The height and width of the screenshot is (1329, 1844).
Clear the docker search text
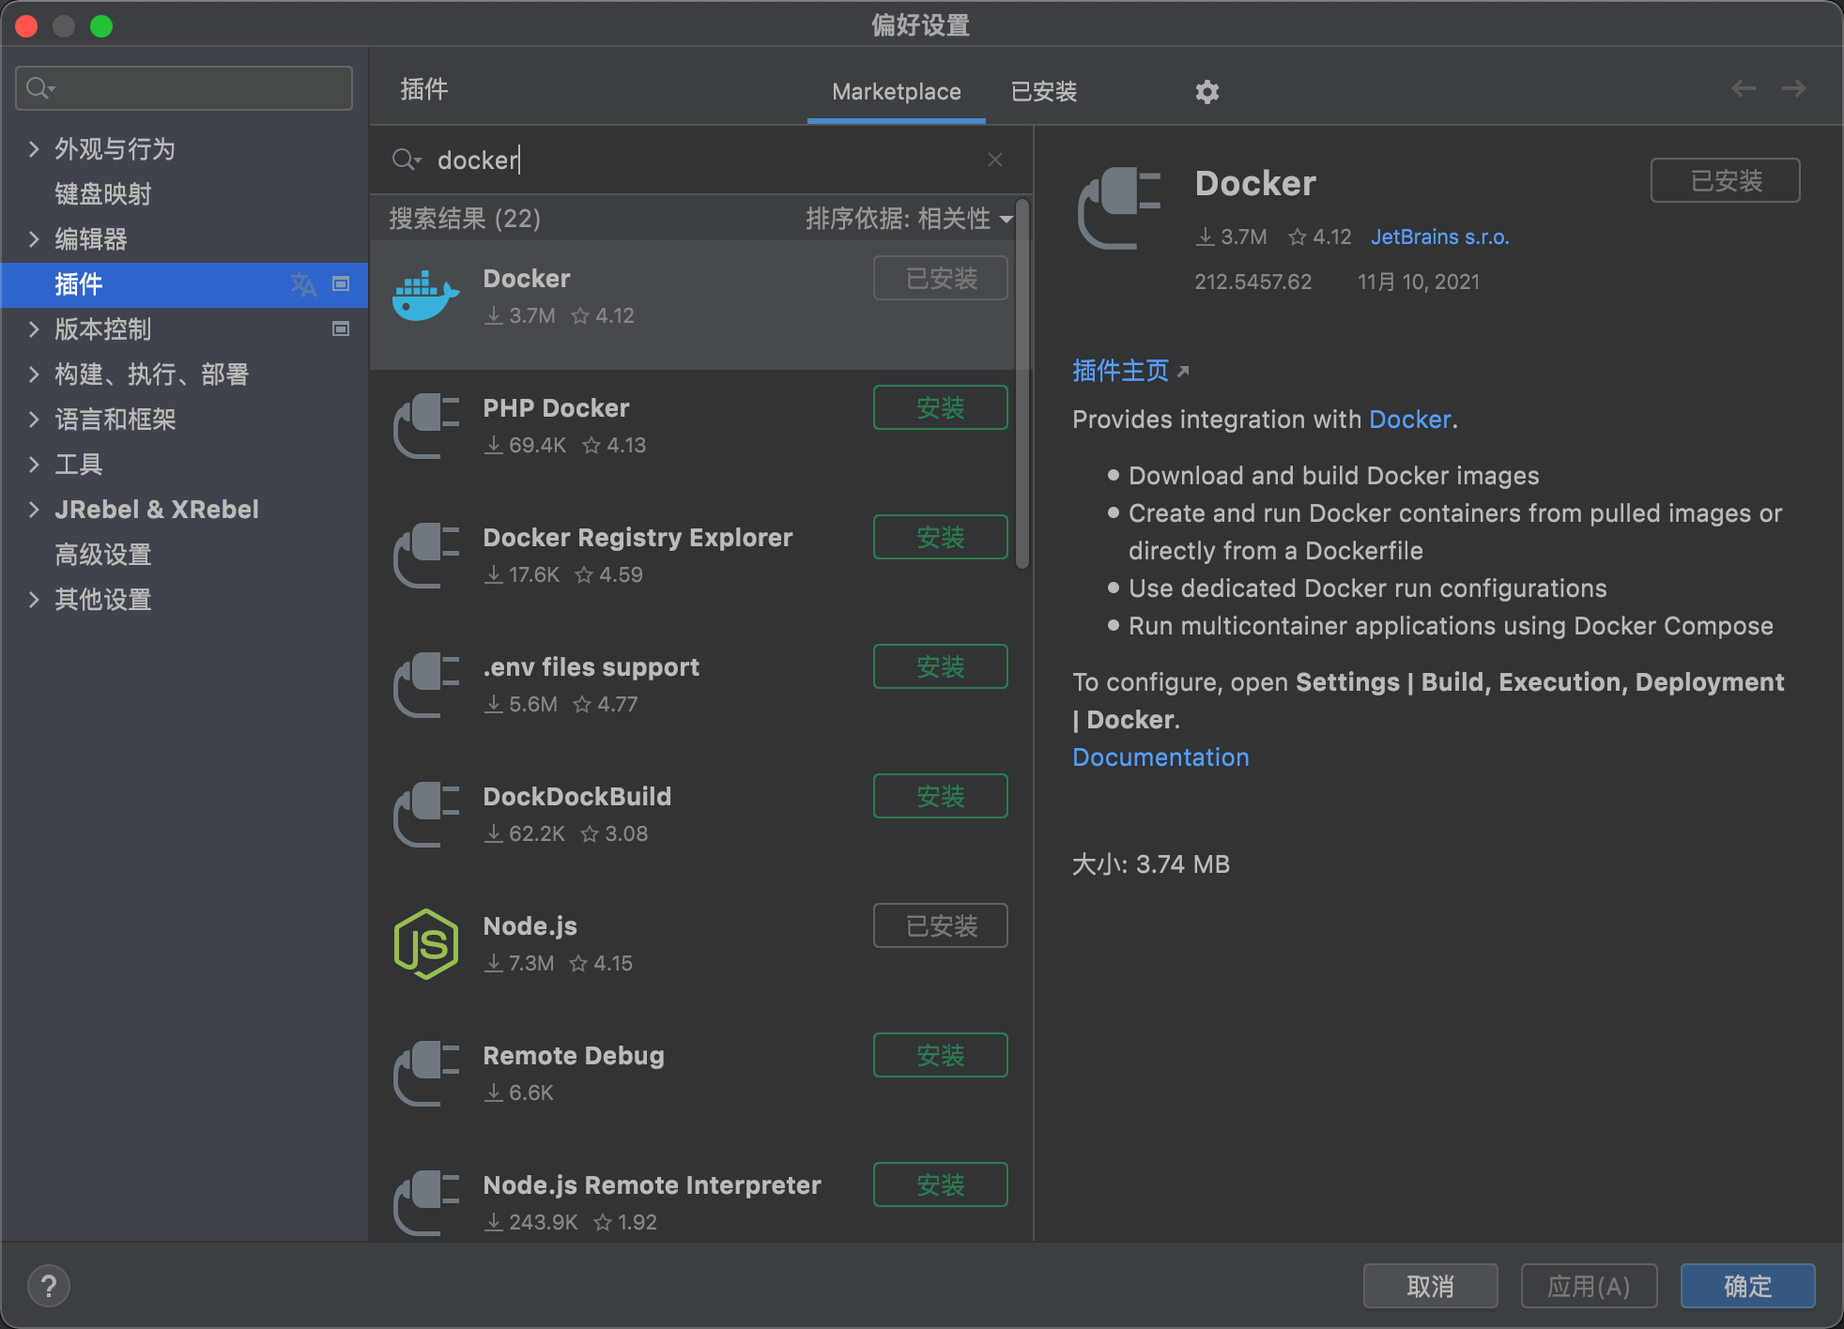coord(995,160)
